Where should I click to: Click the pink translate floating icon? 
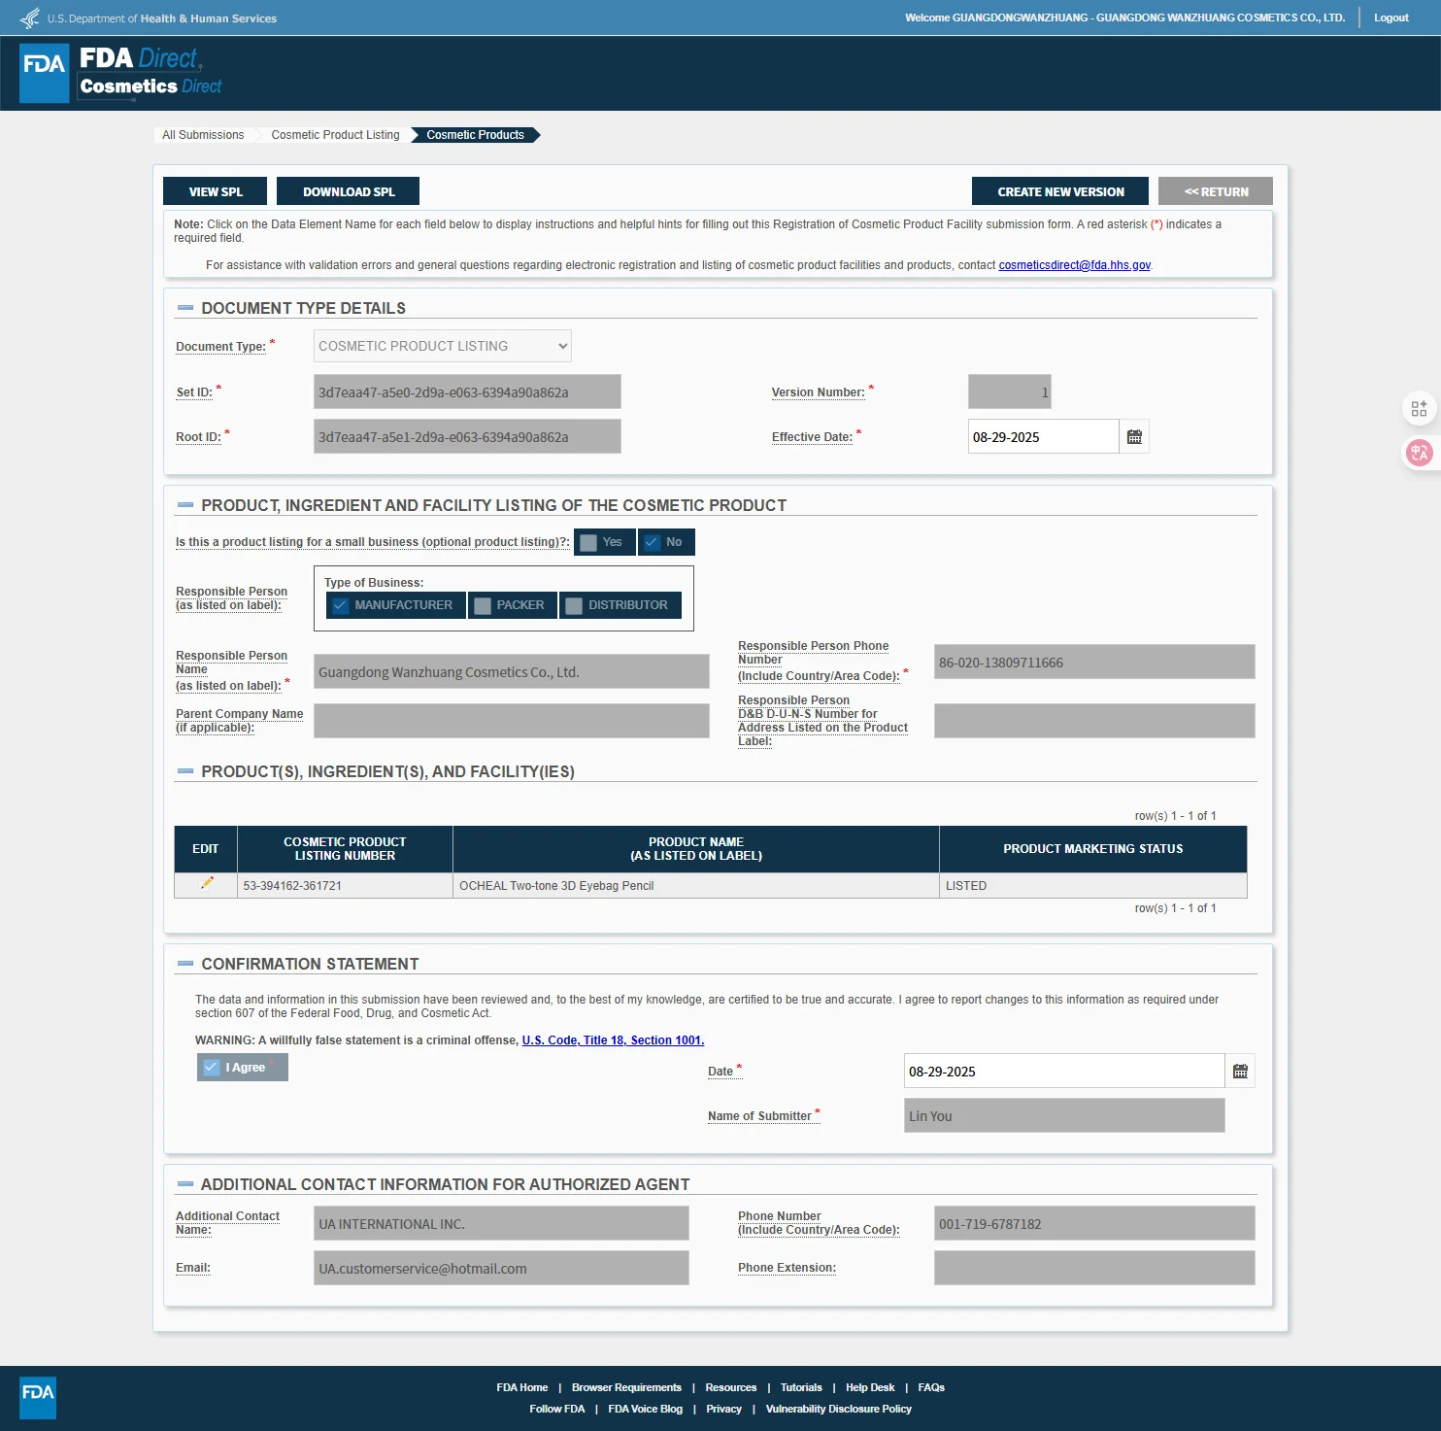pos(1420,452)
